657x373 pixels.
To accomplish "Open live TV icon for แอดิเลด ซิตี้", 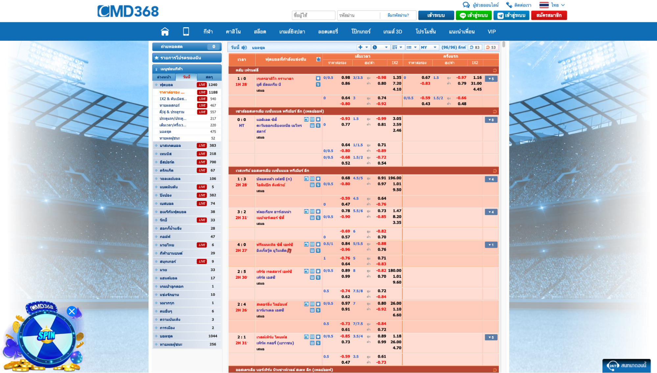I will click(x=306, y=120).
